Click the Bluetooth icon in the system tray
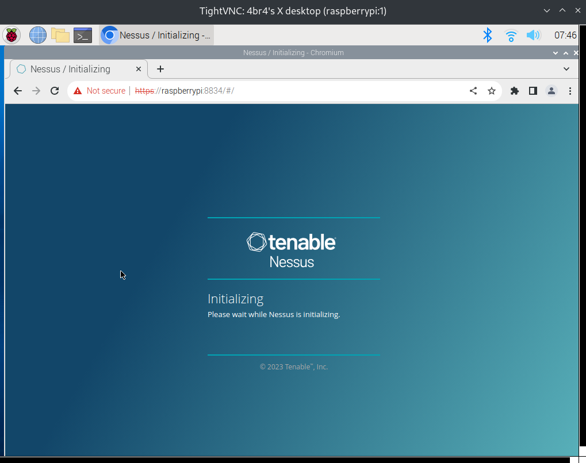This screenshot has width=586, height=463. coord(487,35)
